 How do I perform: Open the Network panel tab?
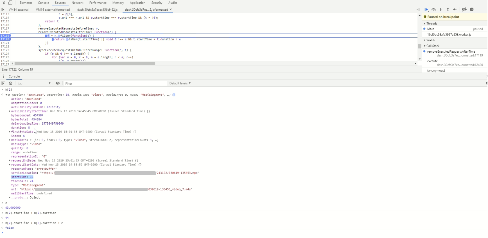[x=77, y=3]
